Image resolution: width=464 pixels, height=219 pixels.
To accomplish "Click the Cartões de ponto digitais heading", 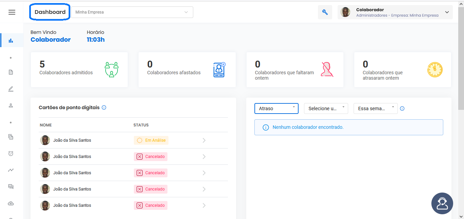I will [x=69, y=107].
